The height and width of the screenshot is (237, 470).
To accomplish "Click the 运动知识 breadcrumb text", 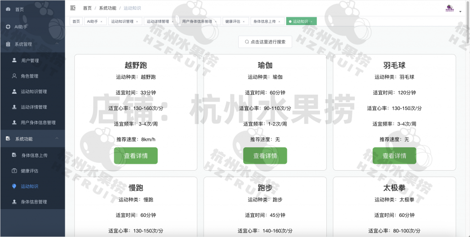I will click(132, 8).
